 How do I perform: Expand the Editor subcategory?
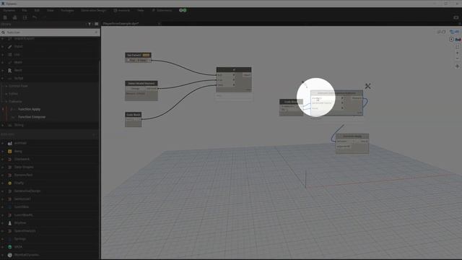pyautogui.click(x=6, y=94)
